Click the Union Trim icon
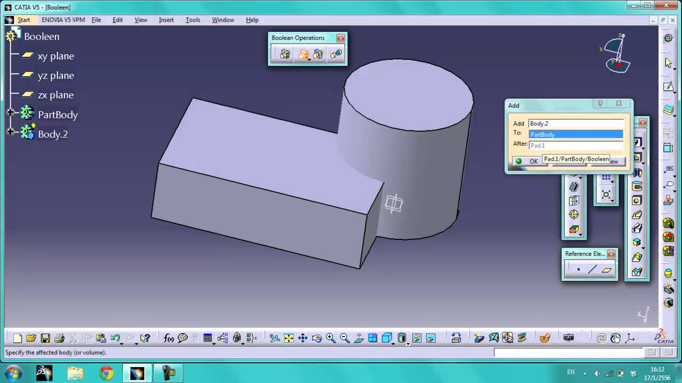 (318, 54)
